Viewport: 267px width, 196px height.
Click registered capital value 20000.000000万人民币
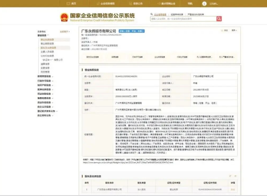pos(126,96)
